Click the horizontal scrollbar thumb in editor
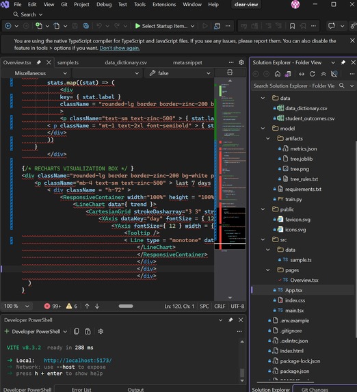 (x=126, y=306)
